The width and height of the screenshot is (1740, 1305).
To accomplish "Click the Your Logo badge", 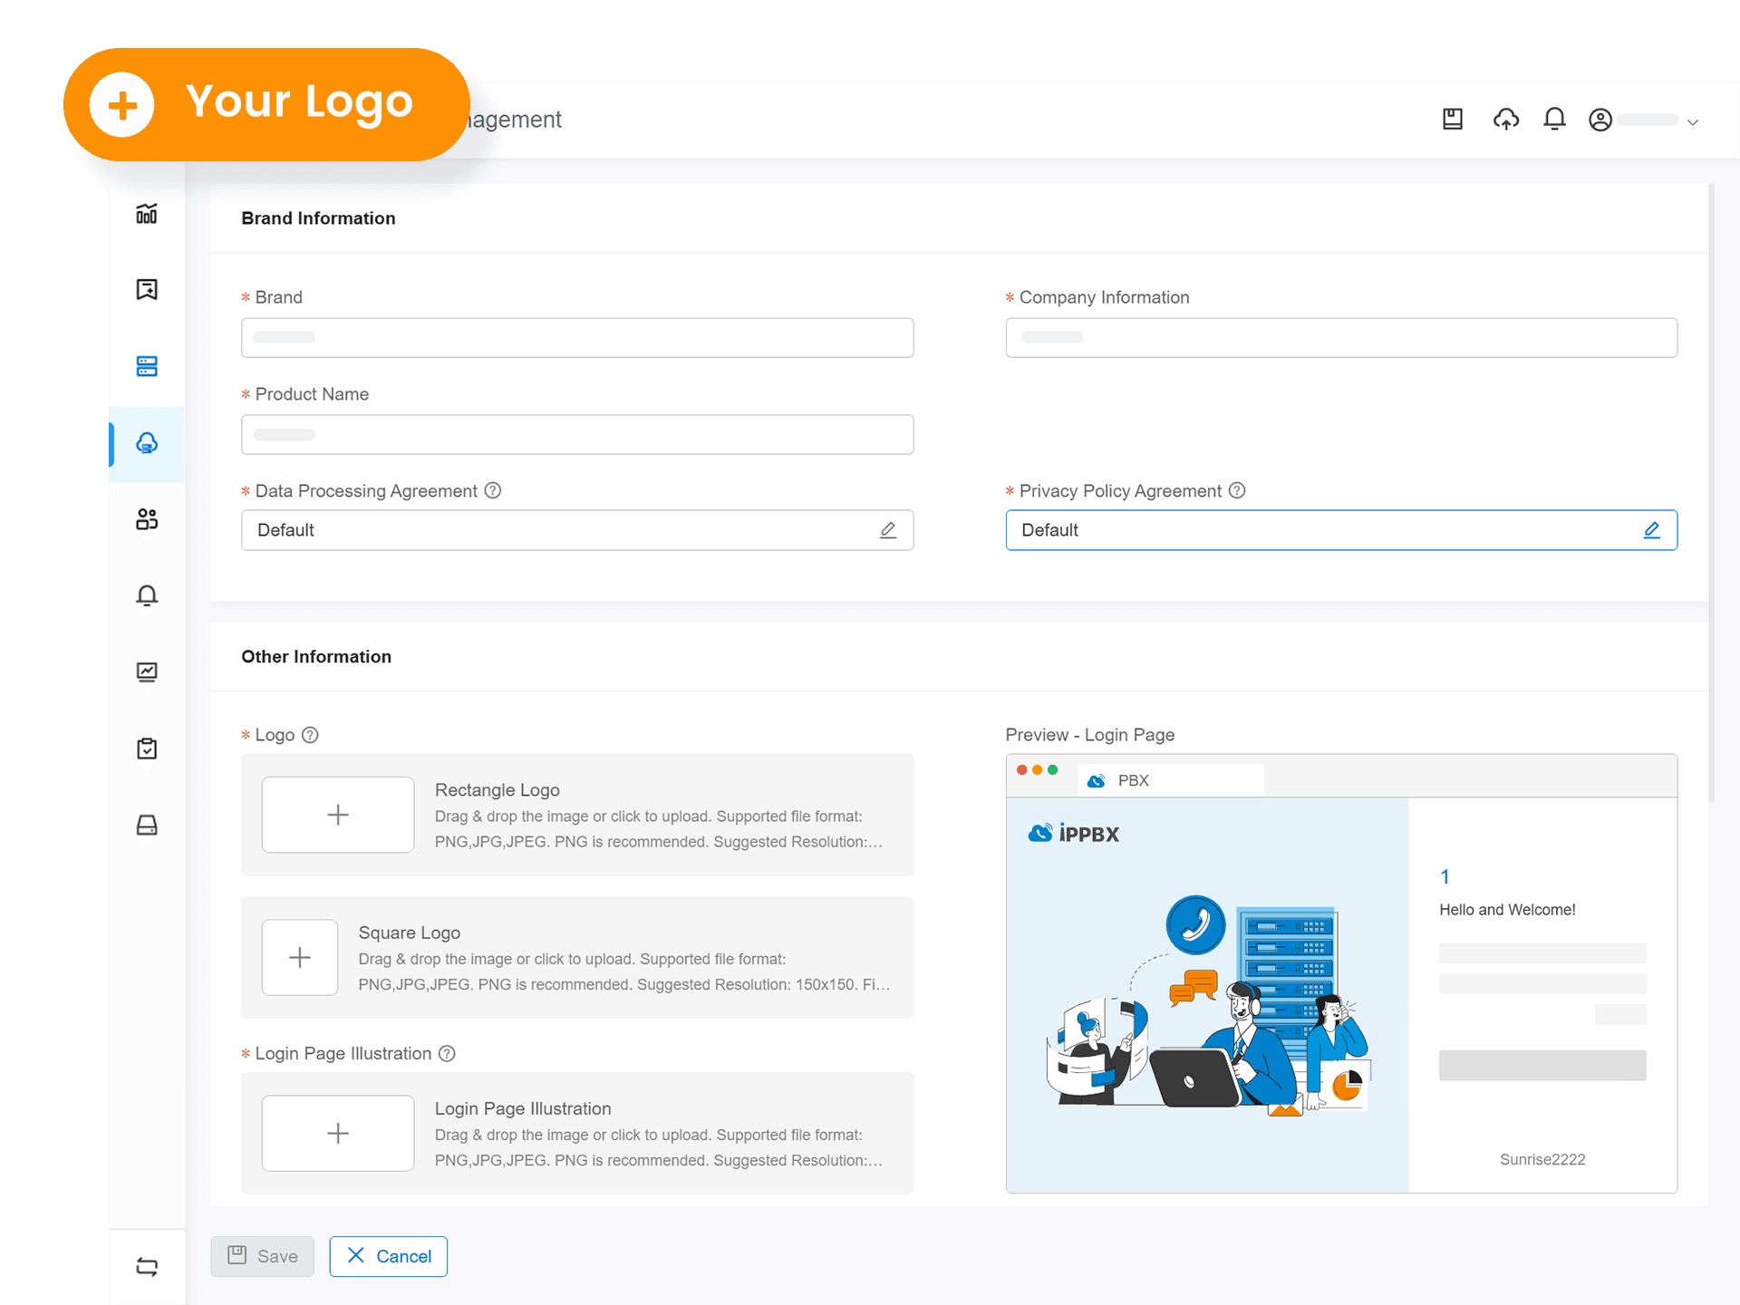I will (266, 104).
